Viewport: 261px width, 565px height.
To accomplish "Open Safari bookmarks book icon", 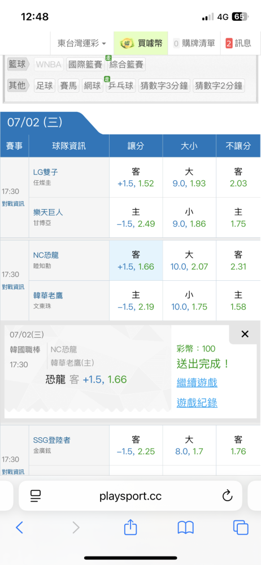I will pos(186,528).
